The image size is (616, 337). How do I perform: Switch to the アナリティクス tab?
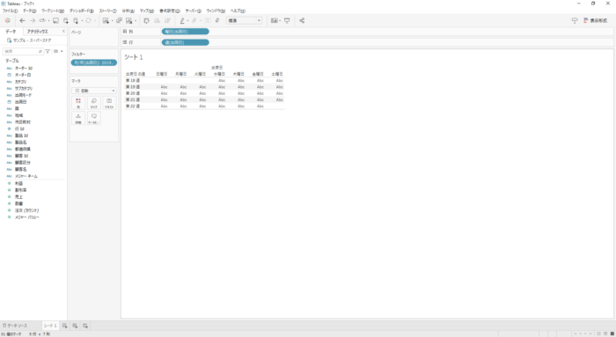37,32
